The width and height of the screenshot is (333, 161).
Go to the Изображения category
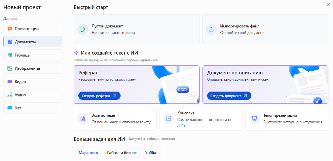pos(33,68)
